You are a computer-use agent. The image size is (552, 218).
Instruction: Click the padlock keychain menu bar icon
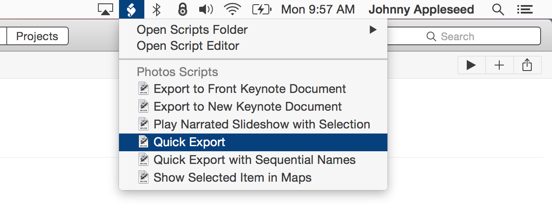182,9
